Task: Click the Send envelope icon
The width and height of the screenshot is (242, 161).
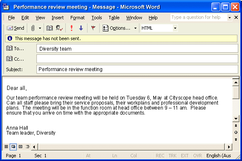Action: coord(10,28)
